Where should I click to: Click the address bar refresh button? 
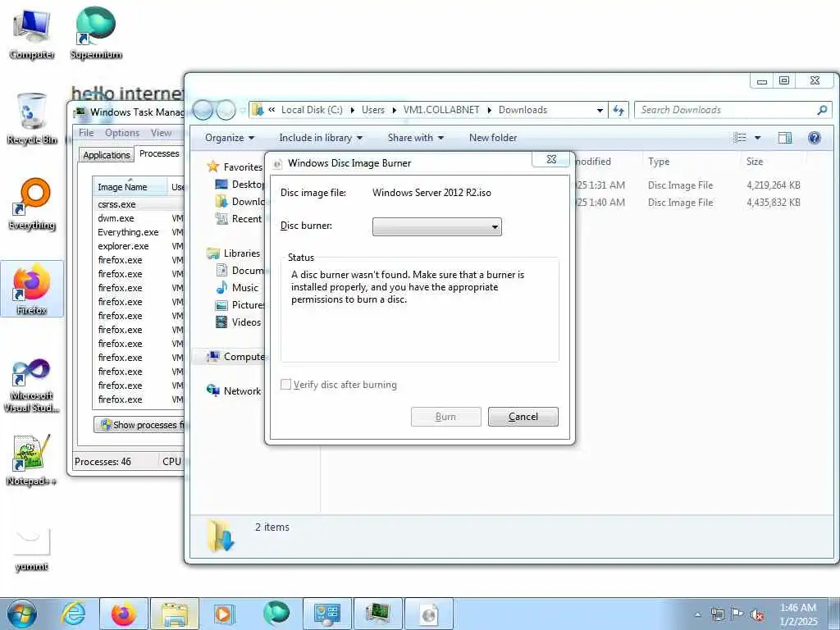click(x=619, y=111)
